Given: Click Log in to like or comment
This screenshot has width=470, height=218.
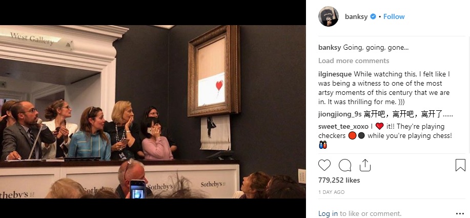Looking at the screenshot, I should pos(328,214).
